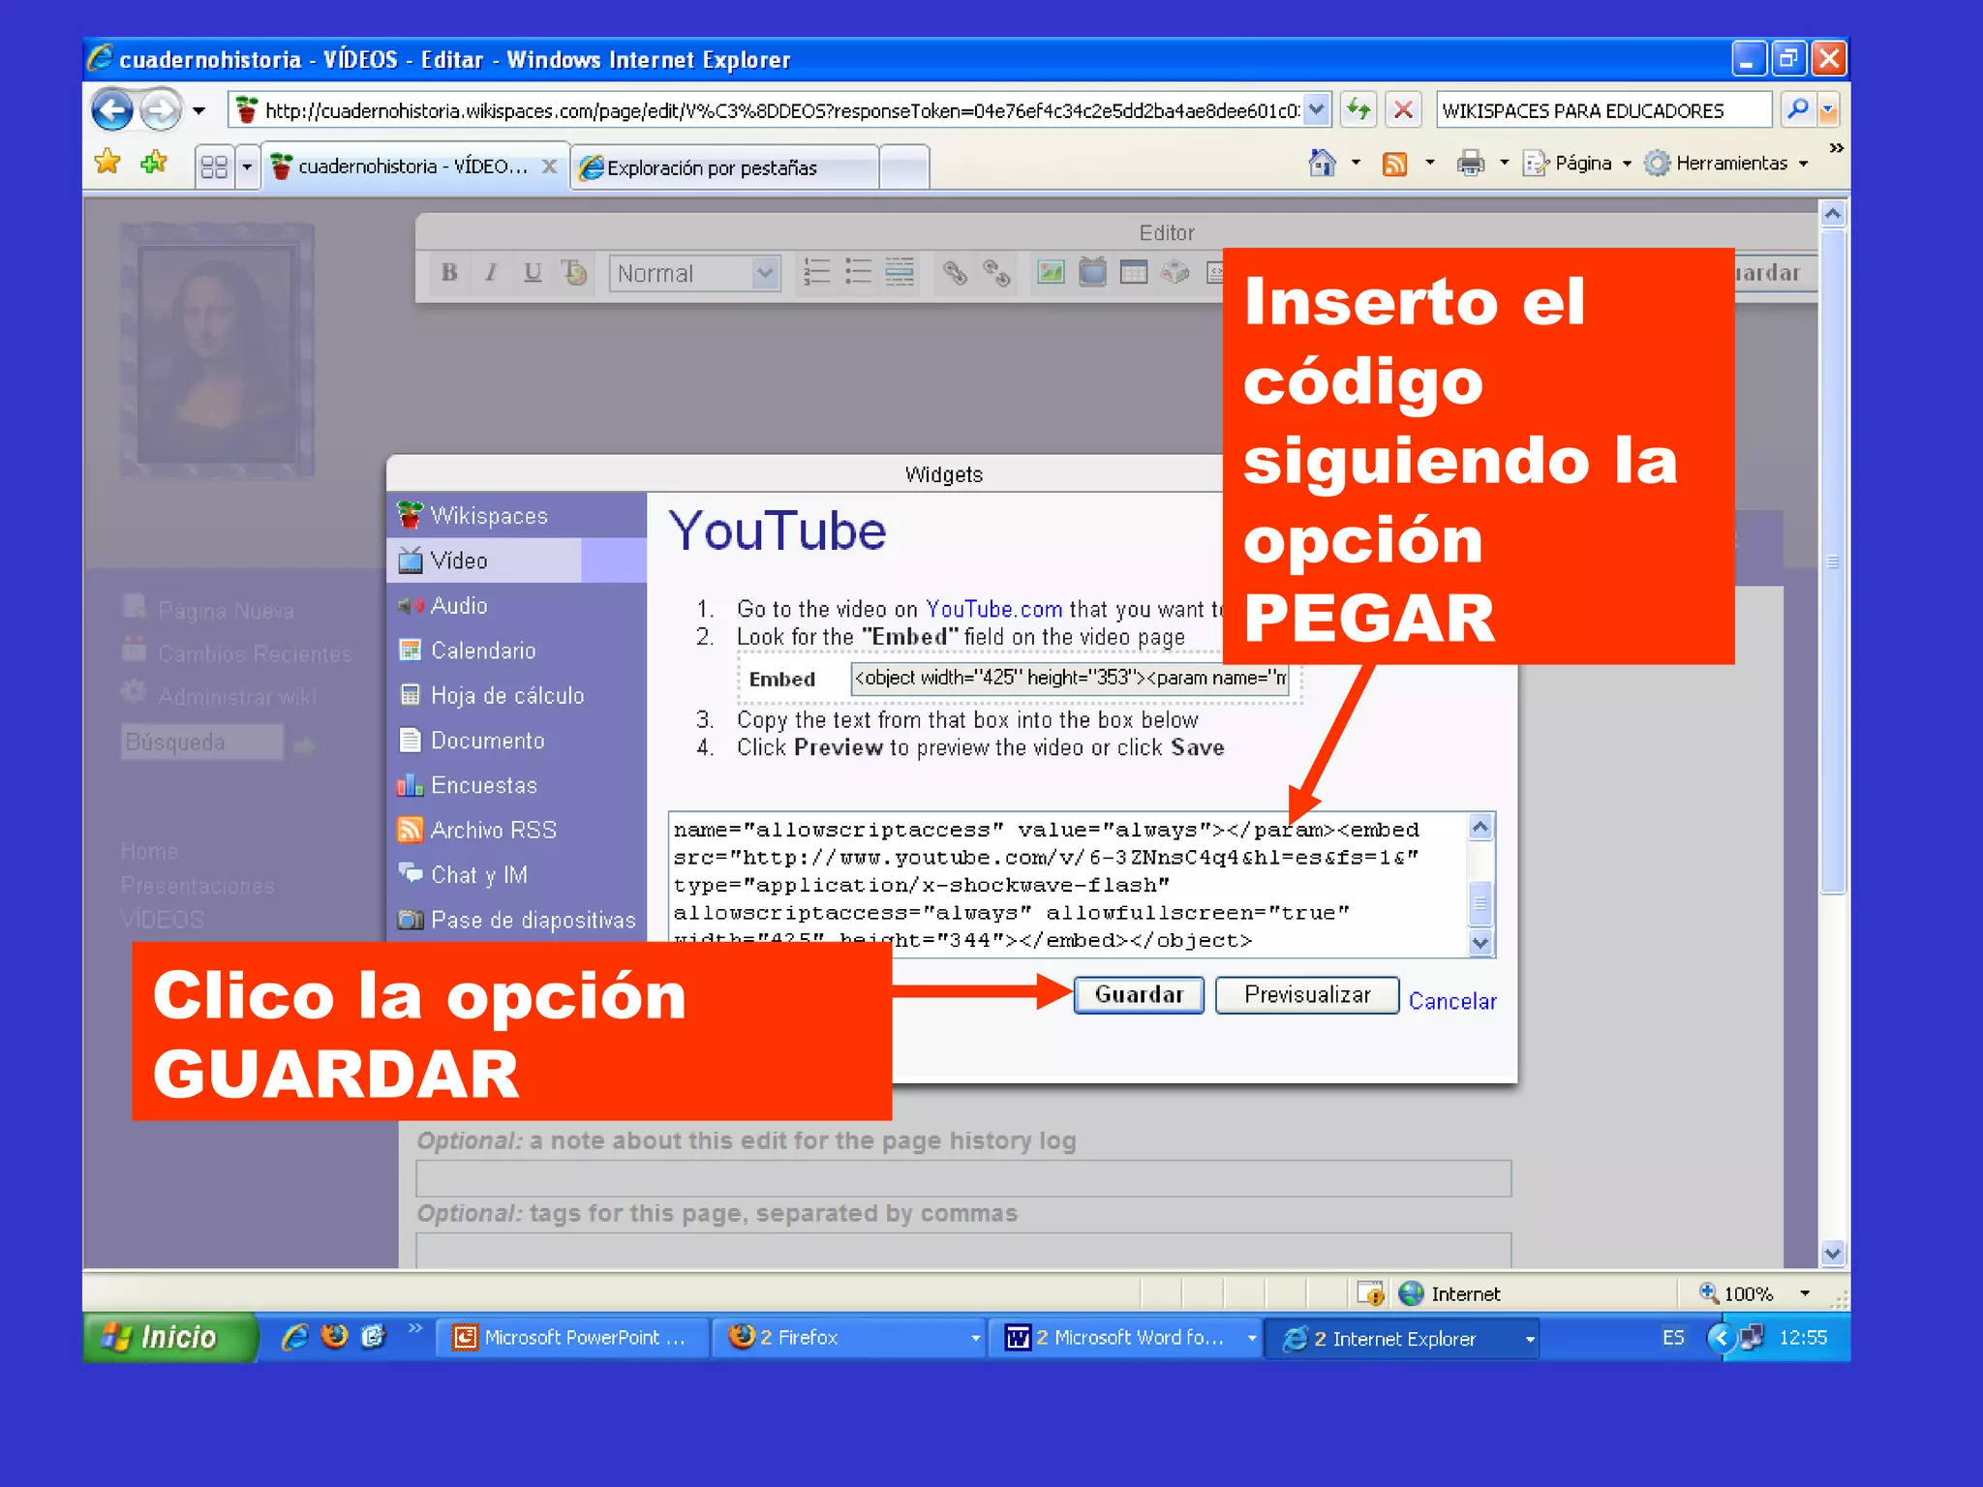Click the search magnifier icon
The width and height of the screenshot is (1983, 1487).
tap(1797, 109)
